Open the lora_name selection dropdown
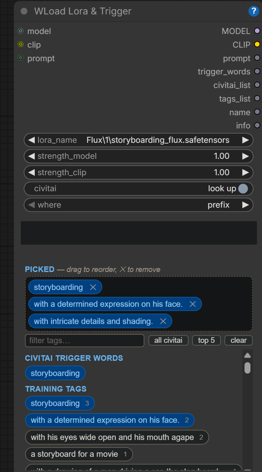Image resolution: width=262 pixels, height=472 pixels. (139, 140)
